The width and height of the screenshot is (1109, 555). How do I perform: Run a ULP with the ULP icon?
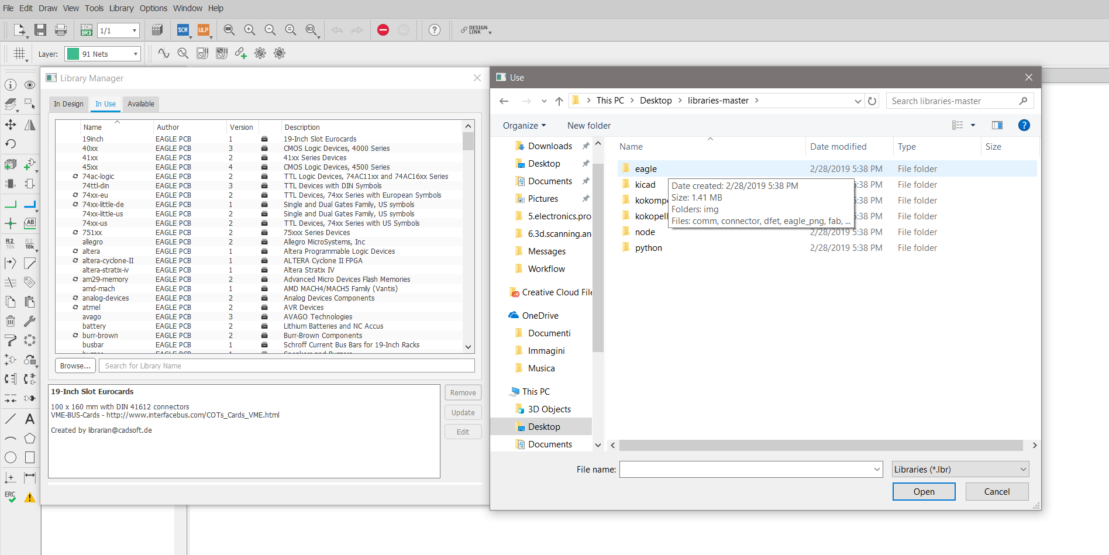pyautogui.click(x=204, y=30)
